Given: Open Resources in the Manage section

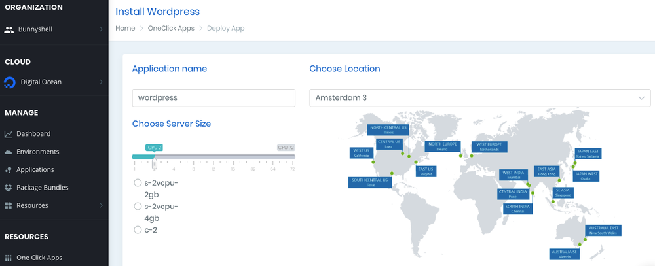Looking at the screenshot, I should 32,205.
